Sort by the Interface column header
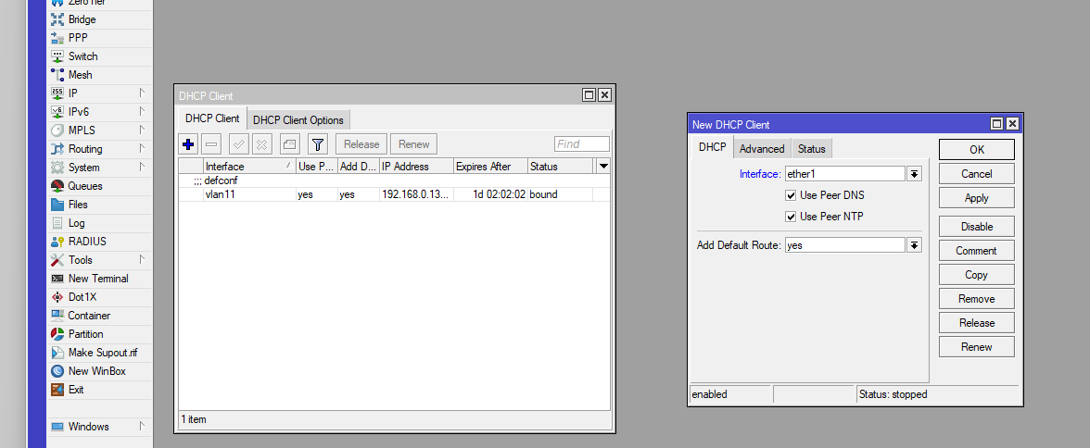The image size is (1090, 448). 248,167
